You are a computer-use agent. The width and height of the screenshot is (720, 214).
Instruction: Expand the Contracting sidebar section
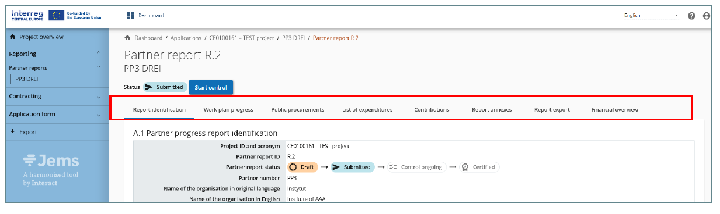tap(99, 97)
